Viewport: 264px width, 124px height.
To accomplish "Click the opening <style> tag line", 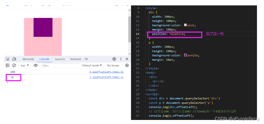I will pos(151,8).
